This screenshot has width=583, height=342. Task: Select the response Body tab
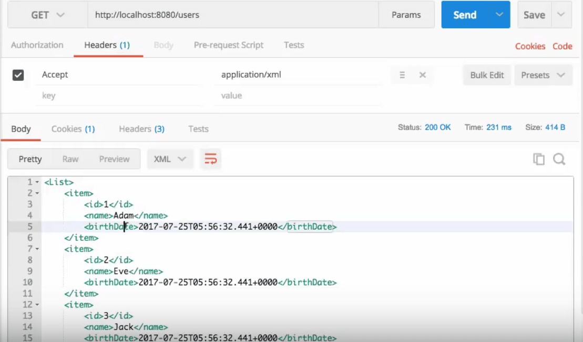click(x=21, y=129)
